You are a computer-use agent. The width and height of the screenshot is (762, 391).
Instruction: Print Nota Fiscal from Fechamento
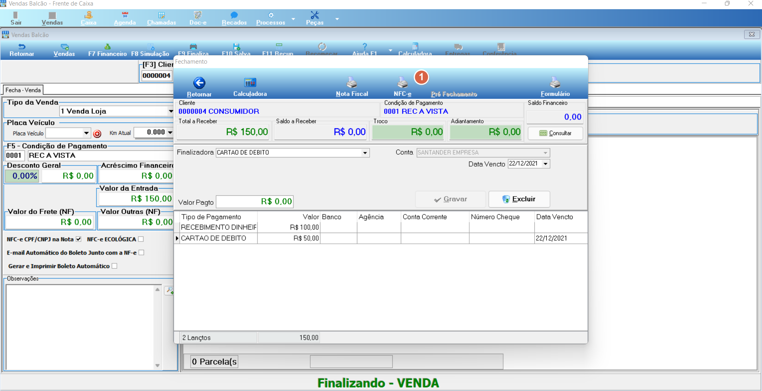[352, 87]
